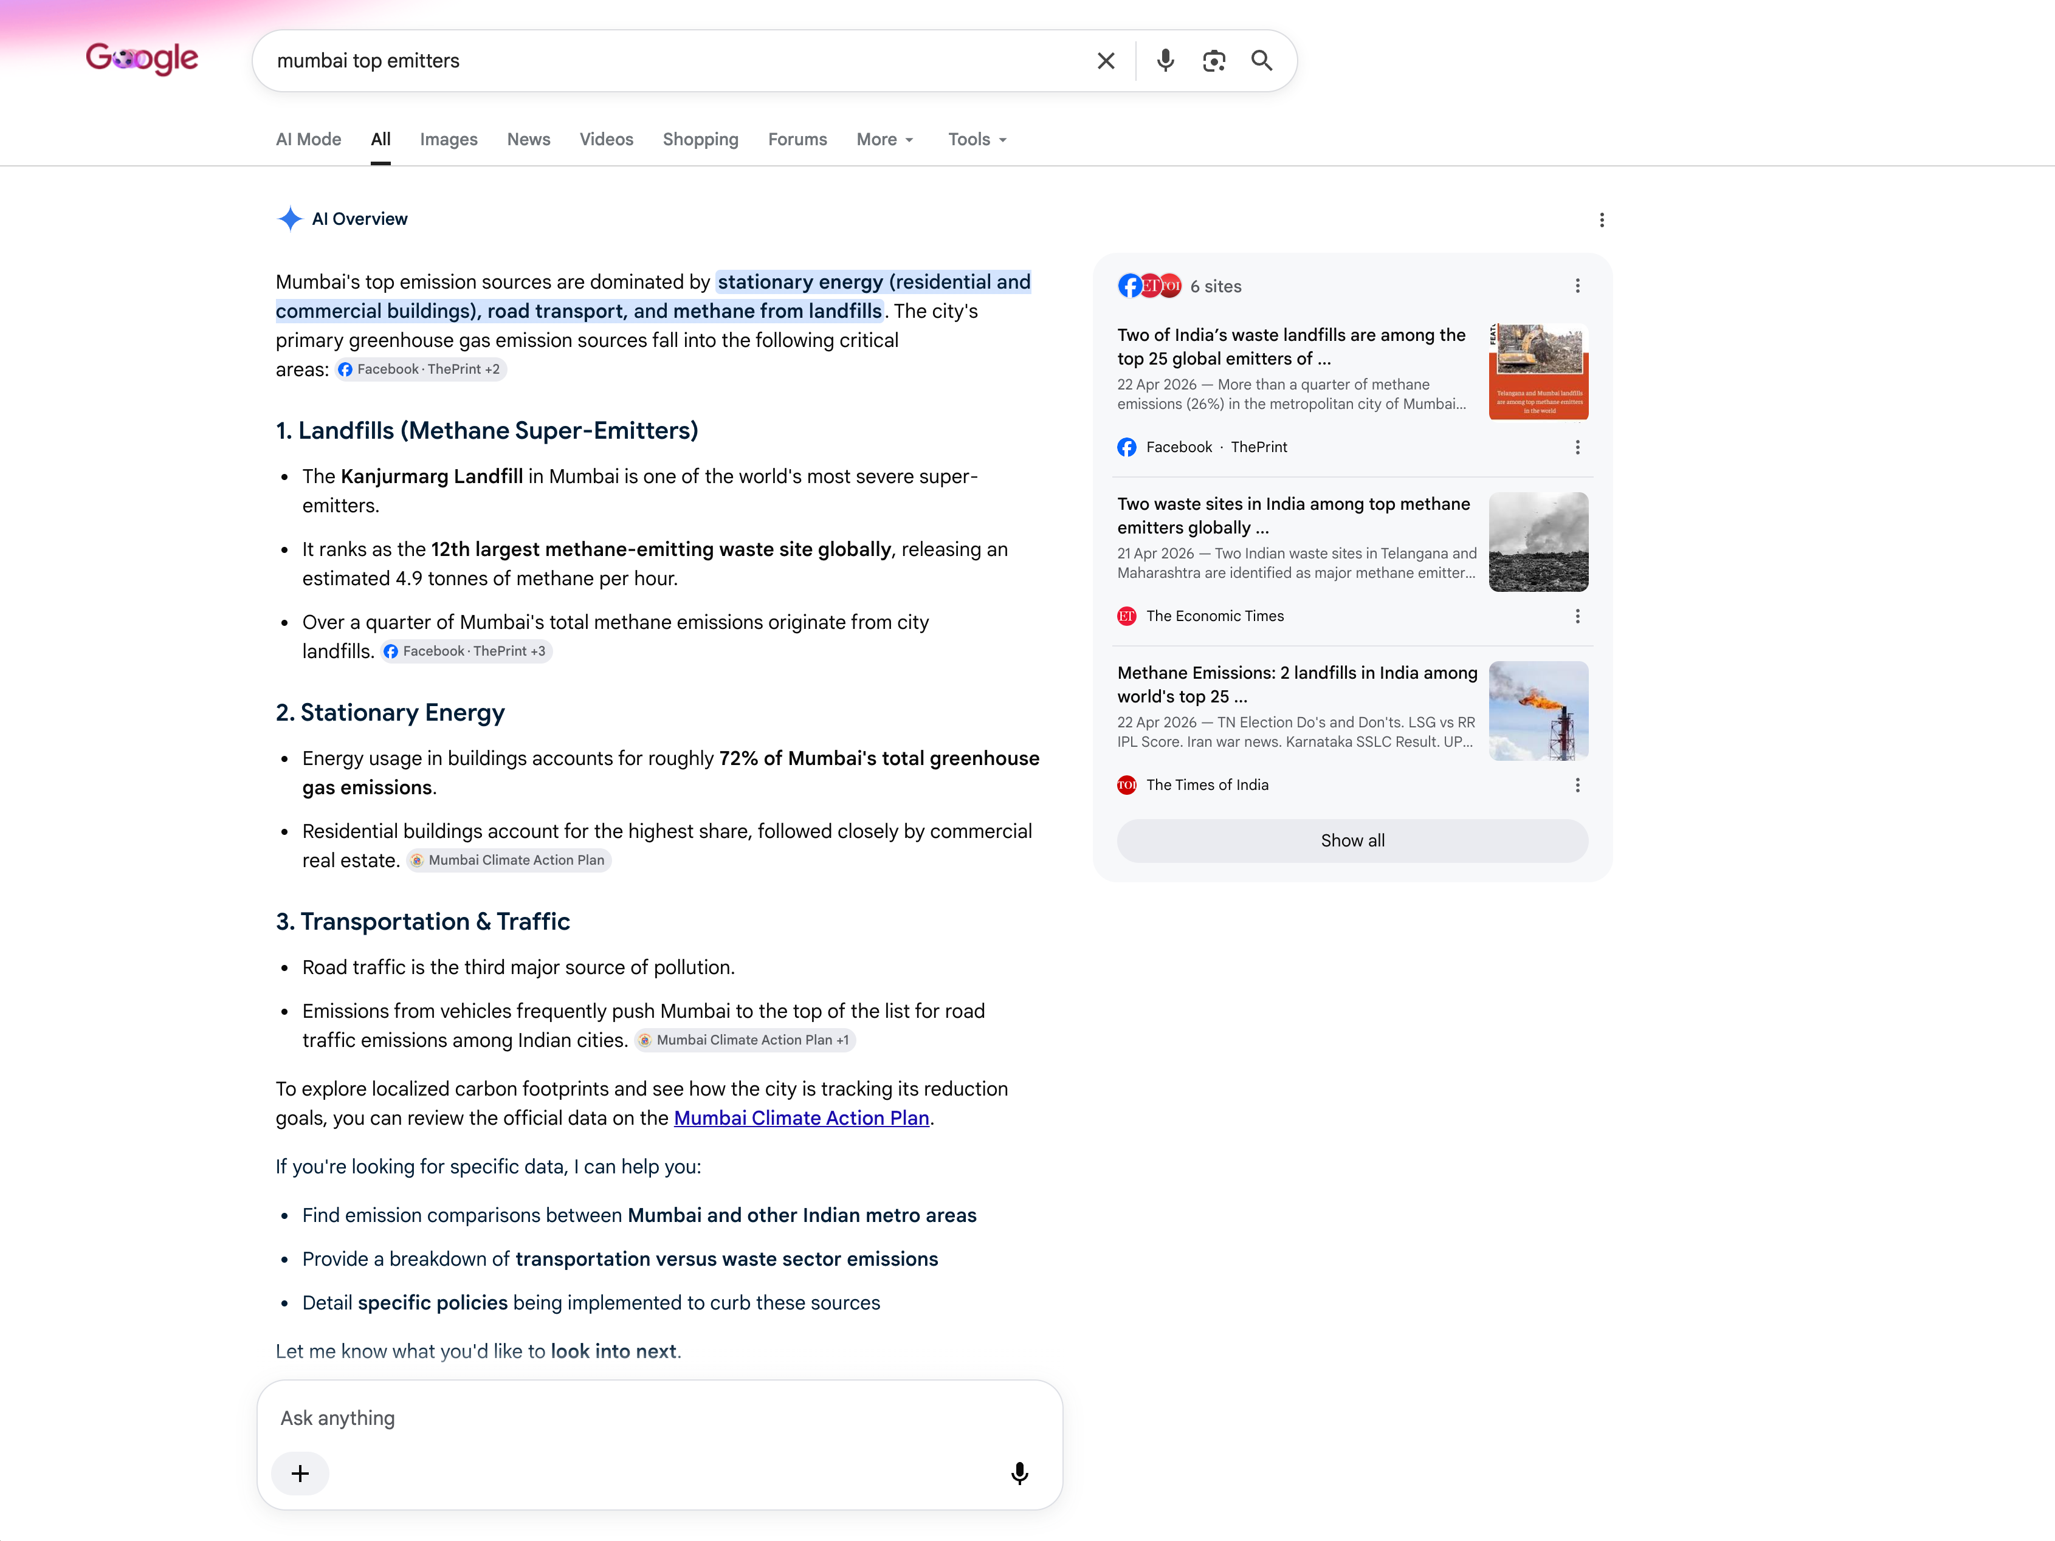2055x1541 pixels.
Task: Click text 12th largest methane-emitting waste site globally
Action: [x=661, y=550]
